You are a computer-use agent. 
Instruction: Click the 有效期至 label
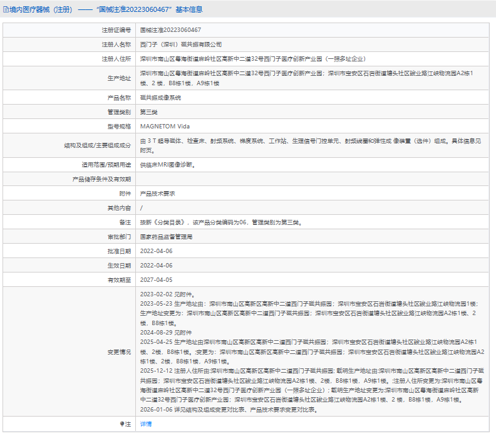pos(119,280)
